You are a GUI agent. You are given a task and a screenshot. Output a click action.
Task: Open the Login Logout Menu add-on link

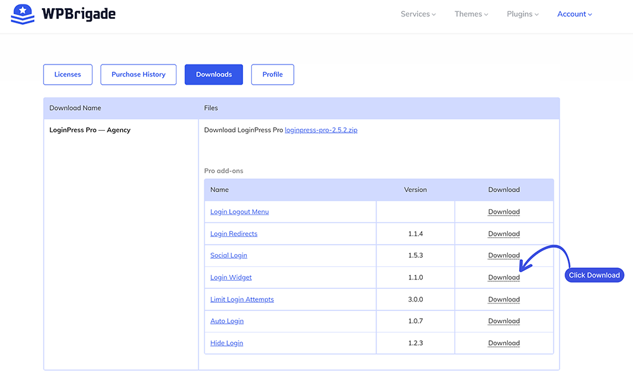(239, 212)
